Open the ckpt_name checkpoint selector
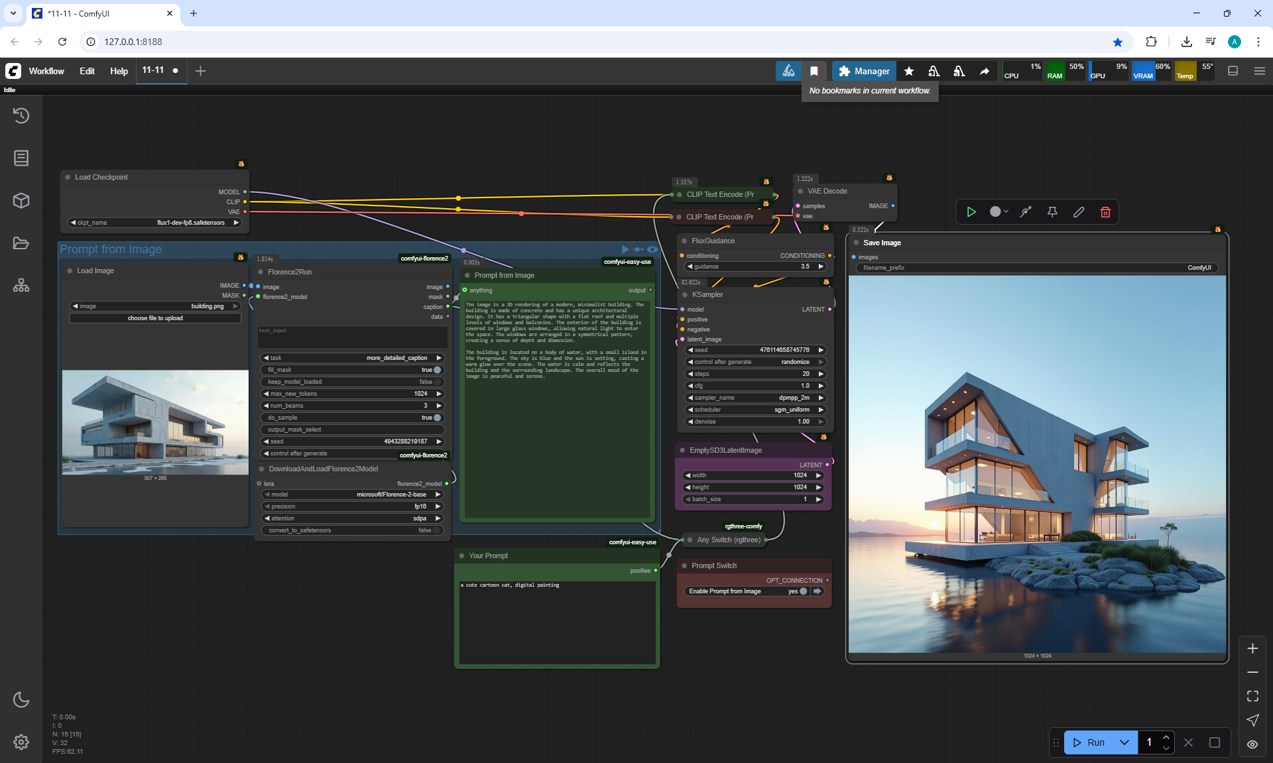Viewport: 1273px width, 763px height. point(155,223)
